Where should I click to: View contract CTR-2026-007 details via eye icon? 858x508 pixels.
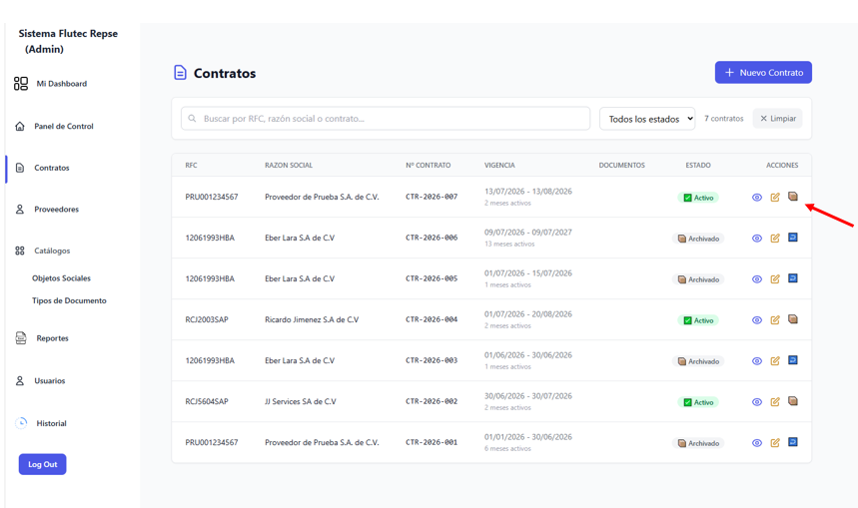tap(757, 198)
